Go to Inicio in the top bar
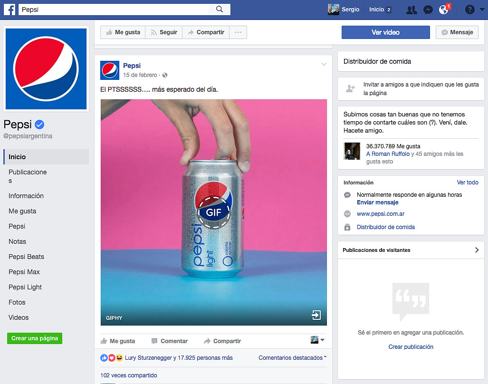The image size is (488, 384). 377,10
